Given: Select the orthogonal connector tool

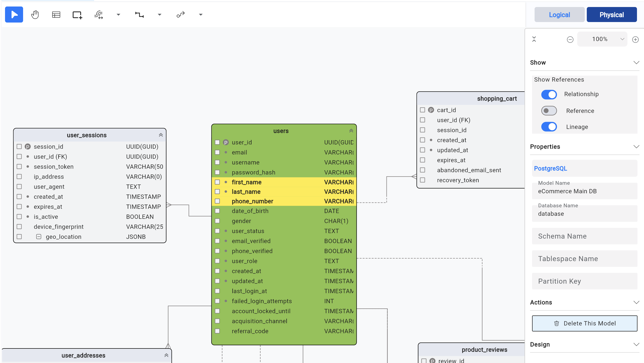Looking at the screenshot, I should 139,14.
